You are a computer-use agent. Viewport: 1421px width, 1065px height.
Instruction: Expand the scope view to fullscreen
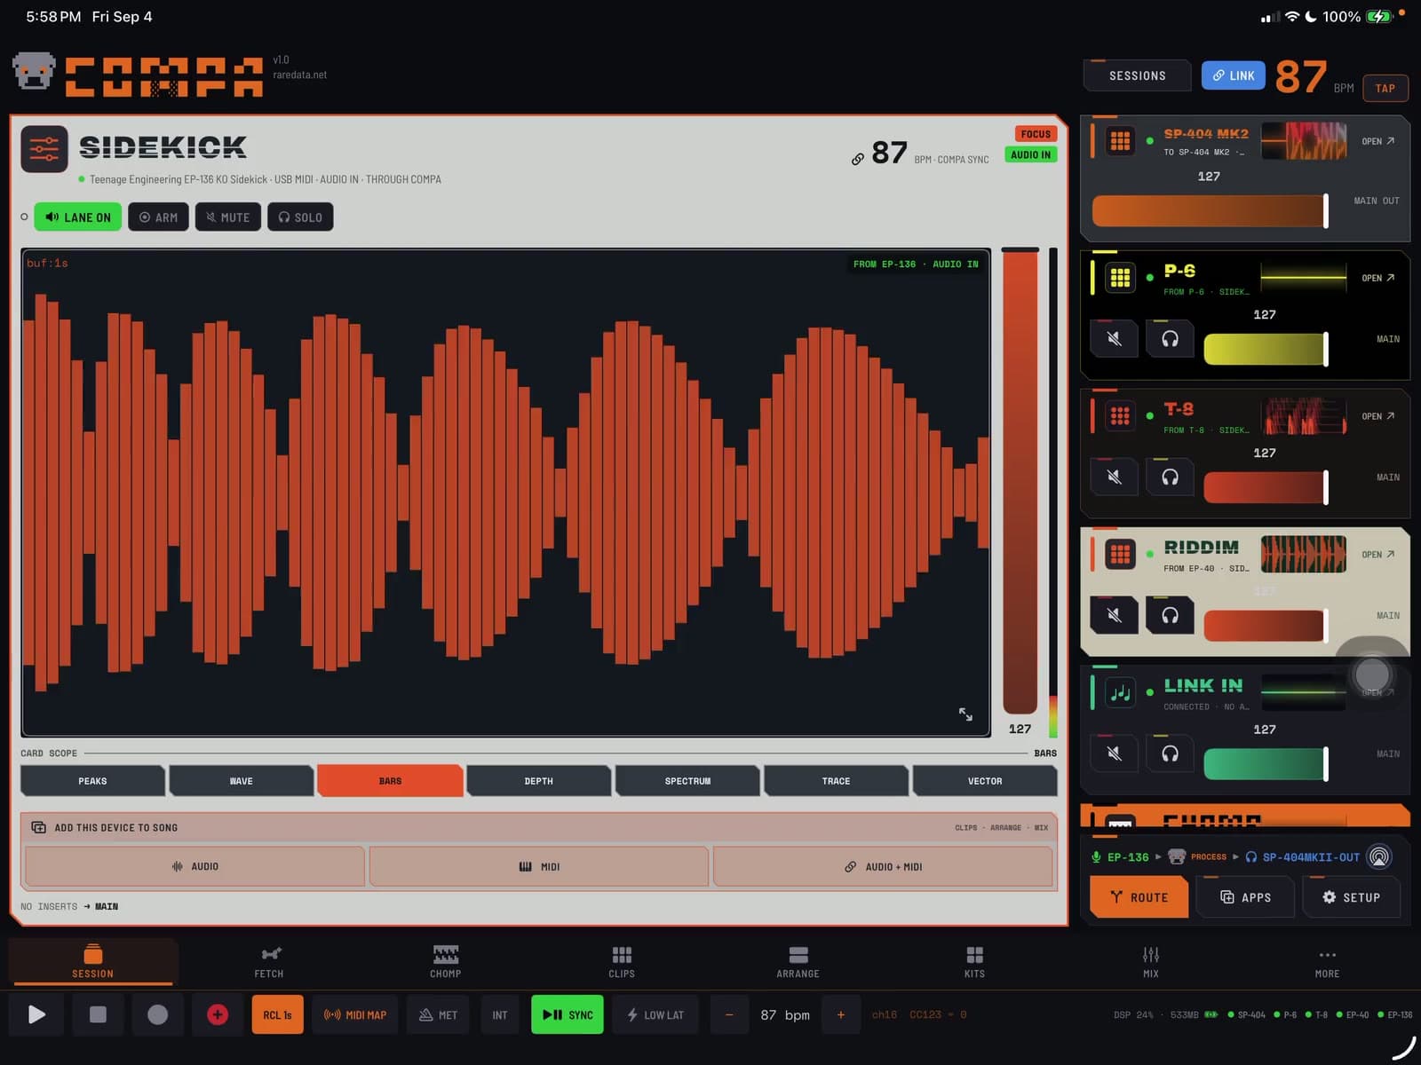tap(965, 714)
